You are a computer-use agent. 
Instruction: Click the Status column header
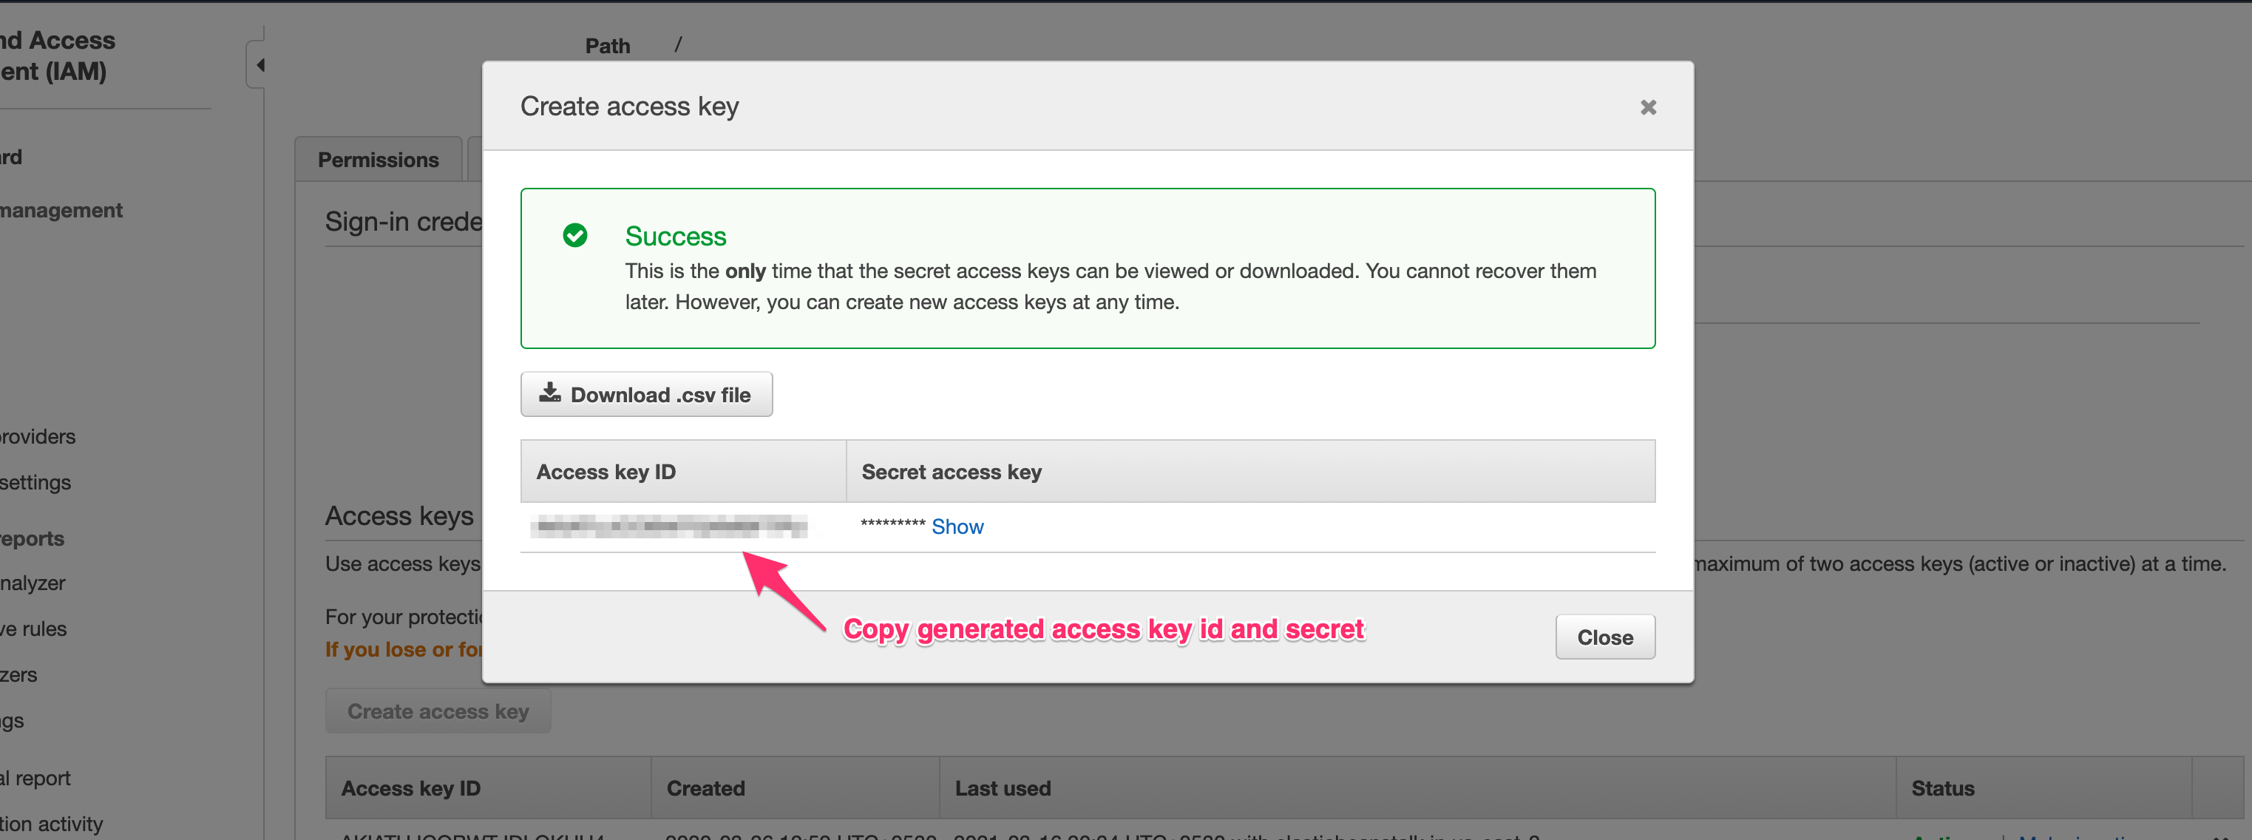coord(2044,787)
